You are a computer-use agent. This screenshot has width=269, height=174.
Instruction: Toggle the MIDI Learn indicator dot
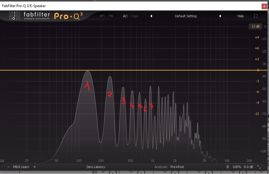coord(8,167)
